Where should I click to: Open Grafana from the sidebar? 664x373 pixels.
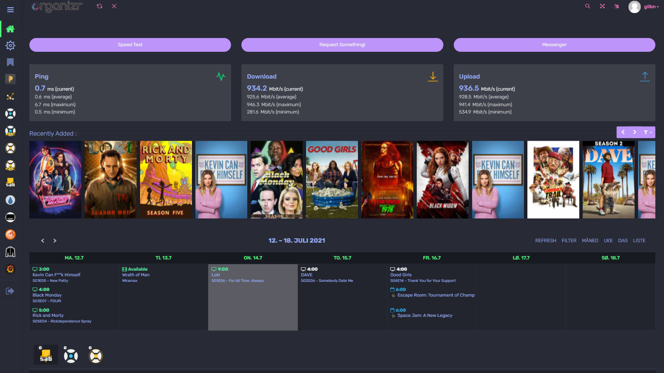click(10, 269)
